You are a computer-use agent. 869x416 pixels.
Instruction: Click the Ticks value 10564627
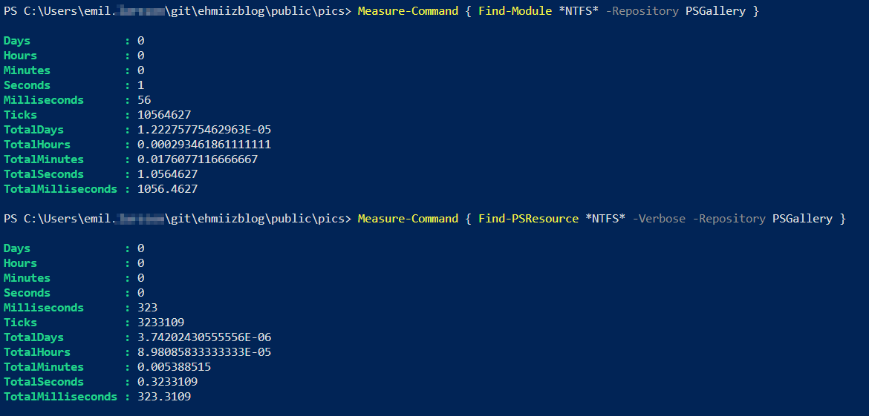coord(164,115)
